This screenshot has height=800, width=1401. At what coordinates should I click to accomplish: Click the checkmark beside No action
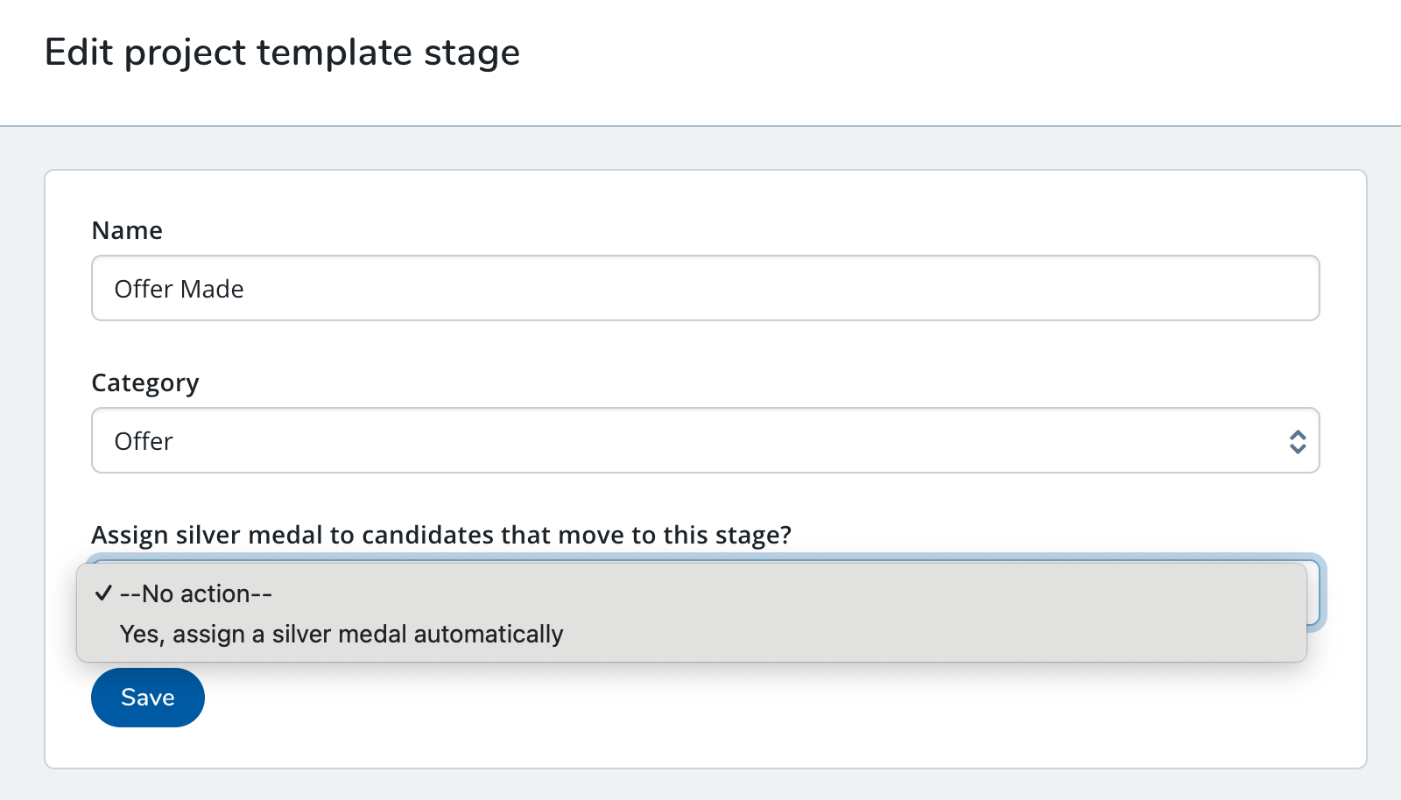(x=103, y=593)
